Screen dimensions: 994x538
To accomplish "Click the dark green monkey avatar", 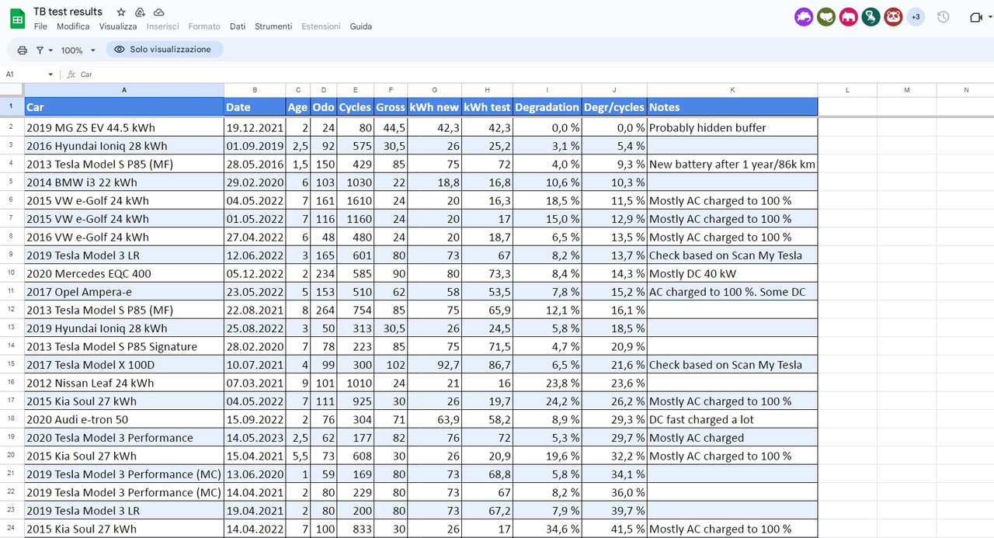I will 871,16.
